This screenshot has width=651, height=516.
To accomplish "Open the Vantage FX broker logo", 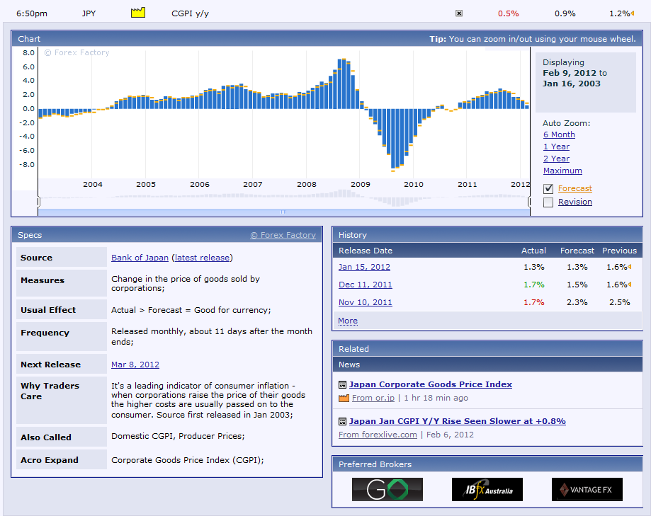I will point(587,489).
